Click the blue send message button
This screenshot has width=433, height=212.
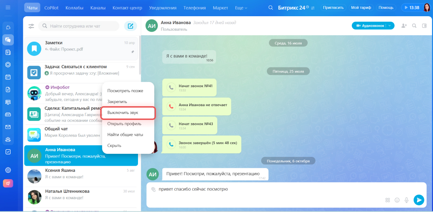[x=419, y=200]
